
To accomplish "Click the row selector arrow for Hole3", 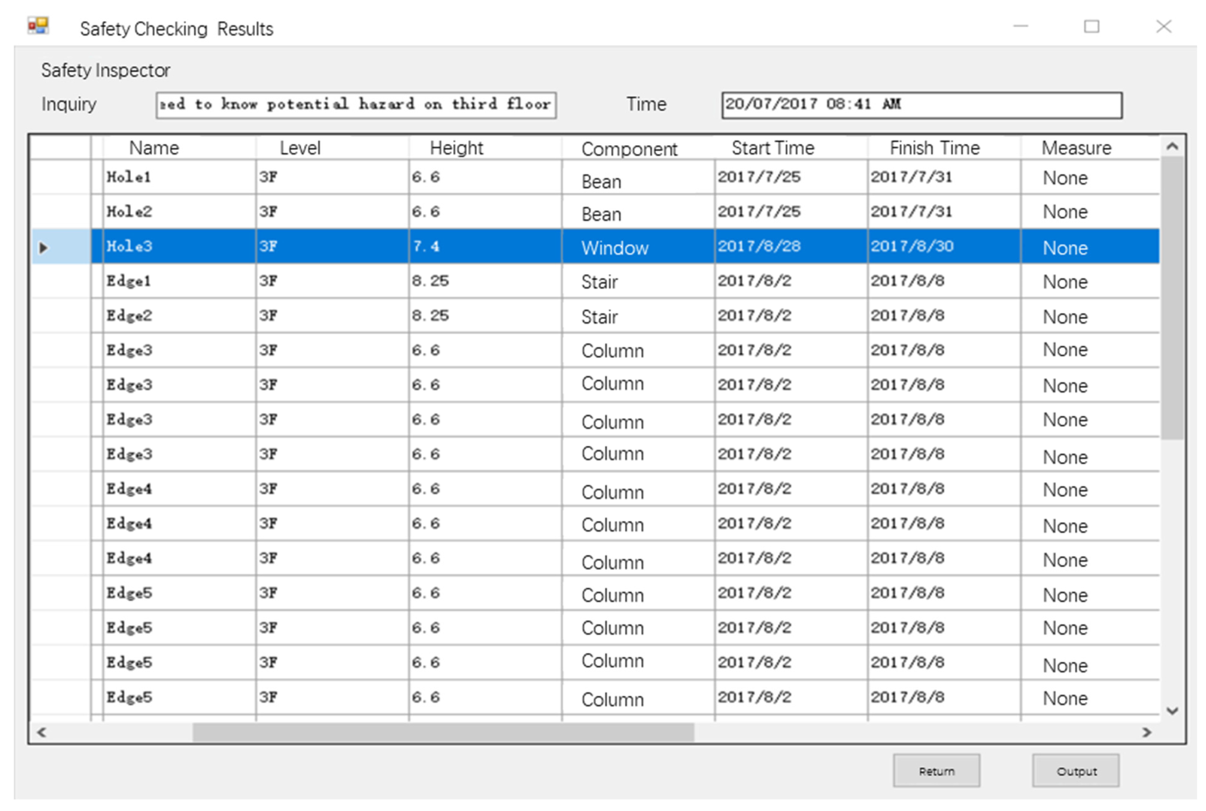I will coord(44,247).
